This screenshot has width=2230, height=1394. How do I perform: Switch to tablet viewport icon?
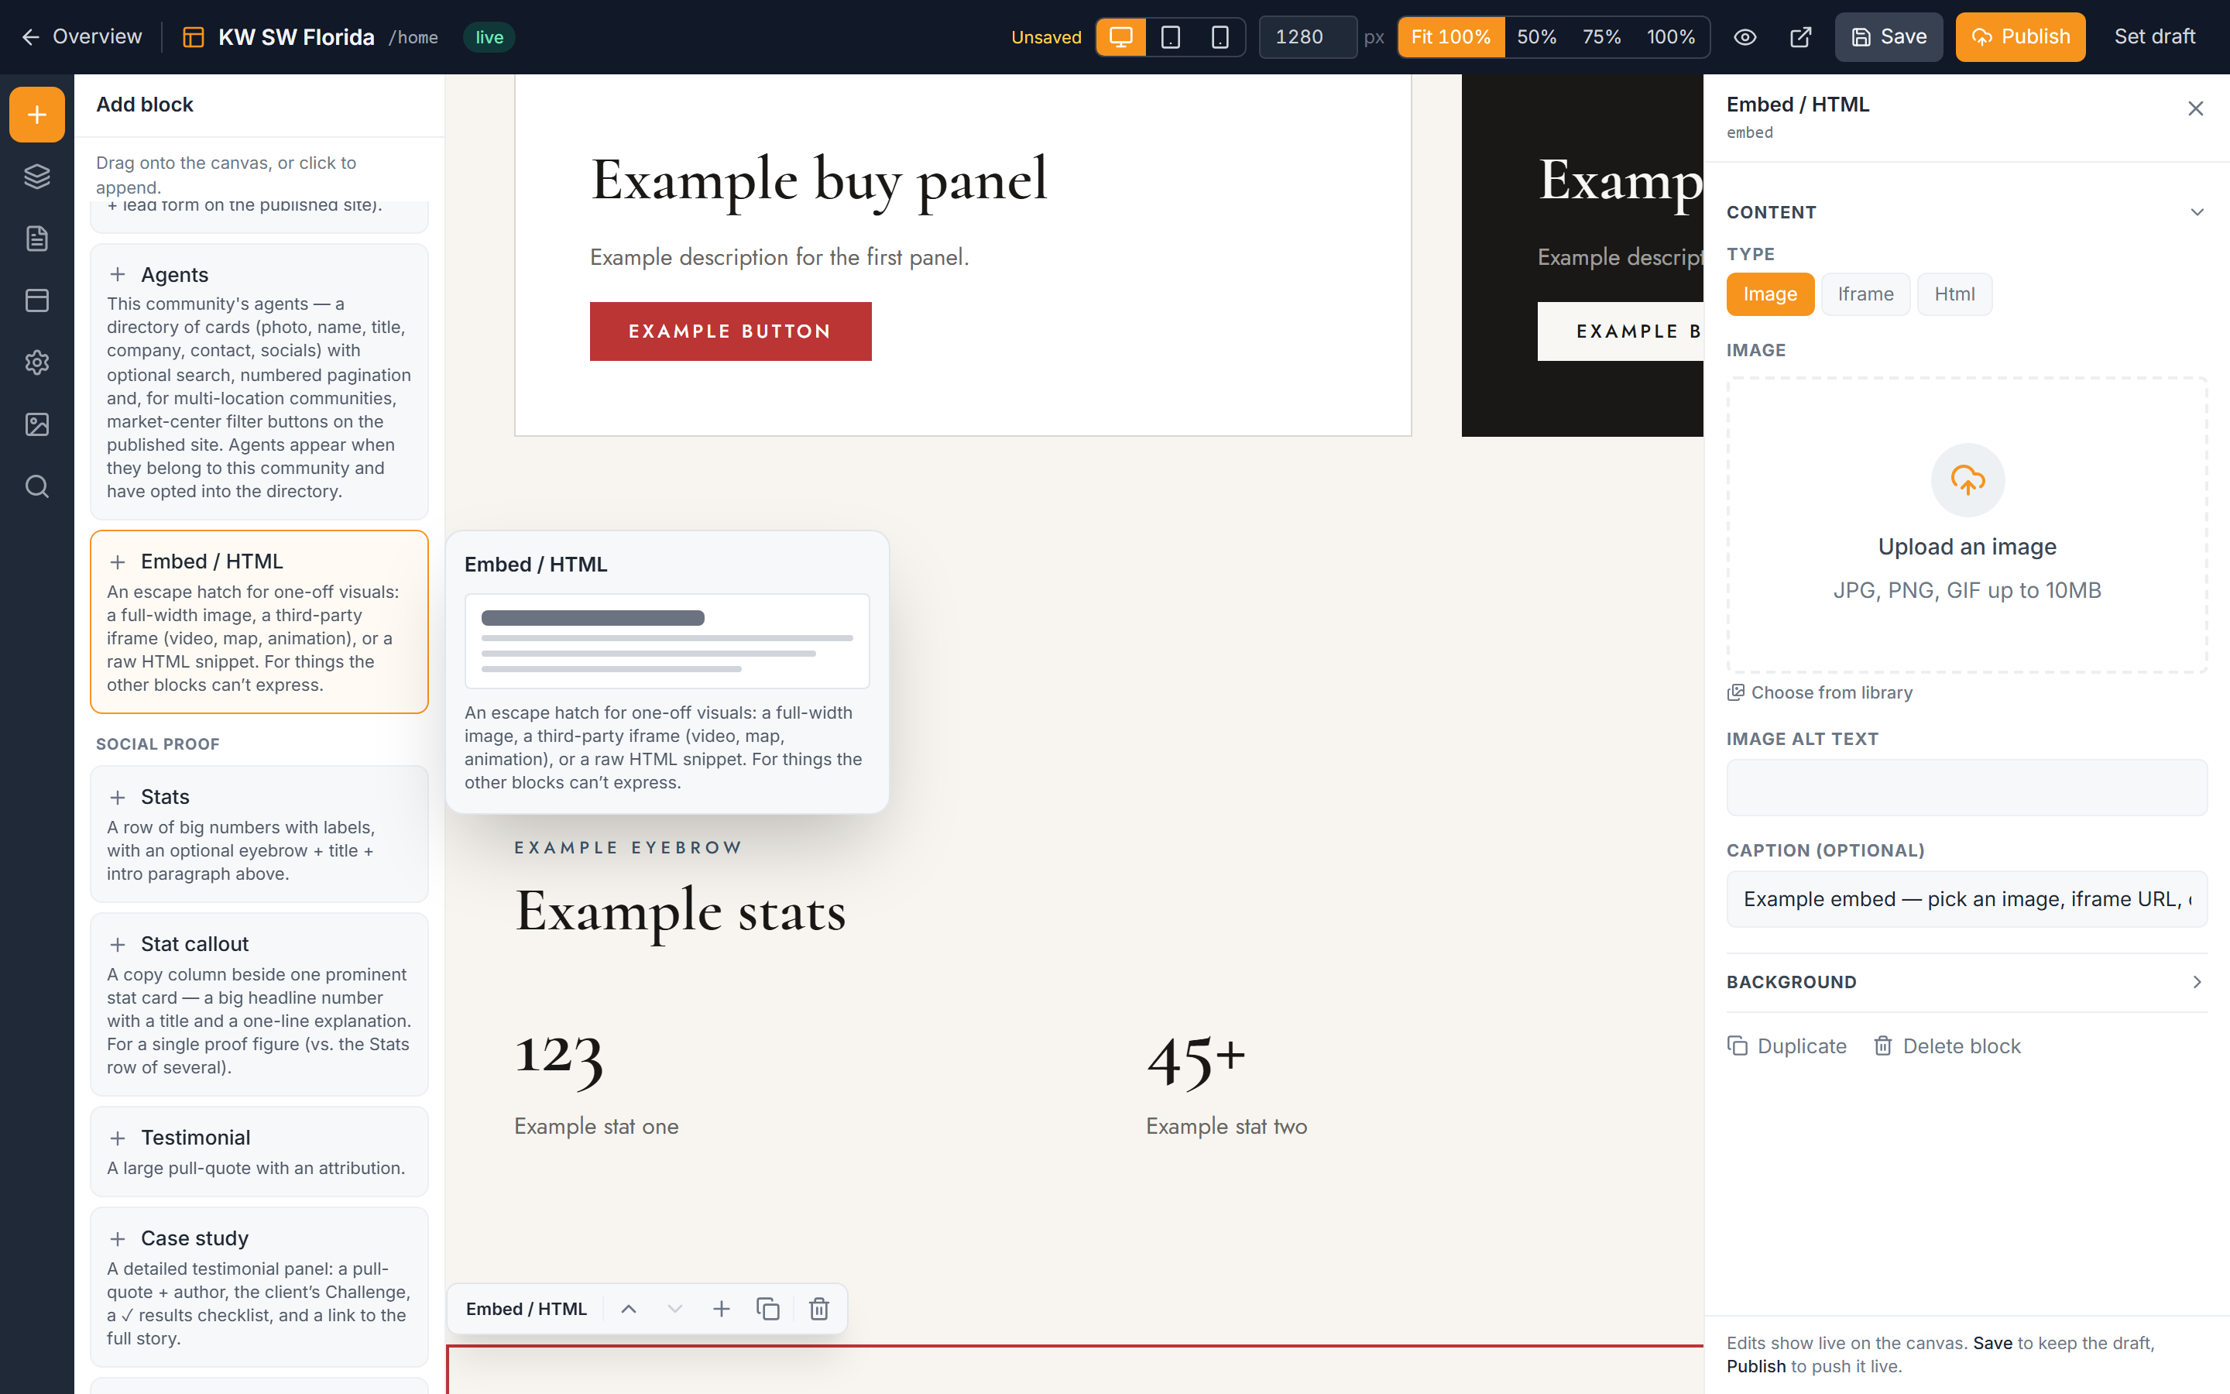(1170, 37)
